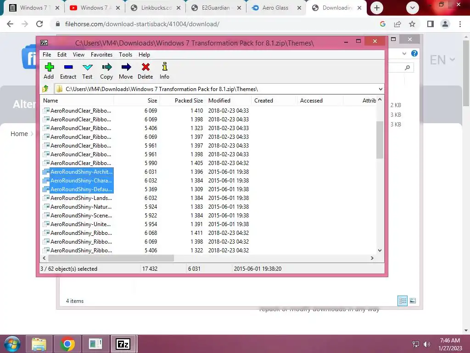Click the volume icon in system tray

coord(426,344)
